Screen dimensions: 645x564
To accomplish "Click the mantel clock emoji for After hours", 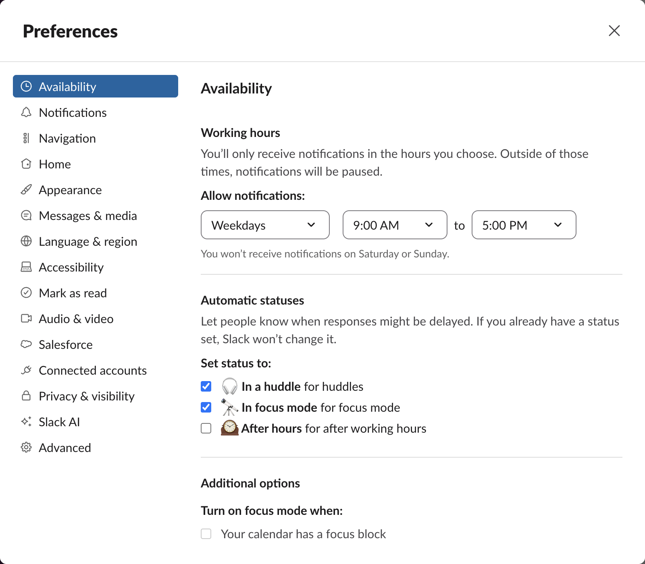I will click(230, 428).
